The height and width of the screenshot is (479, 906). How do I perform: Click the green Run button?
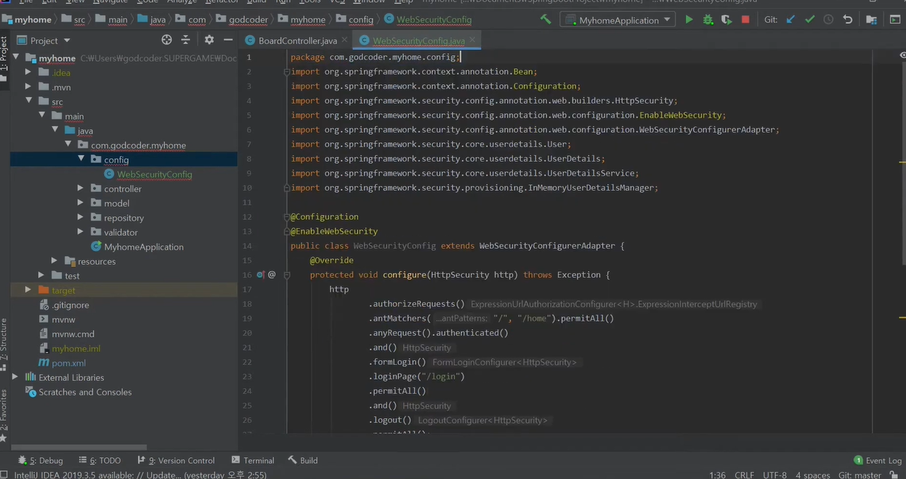[689, 20]
